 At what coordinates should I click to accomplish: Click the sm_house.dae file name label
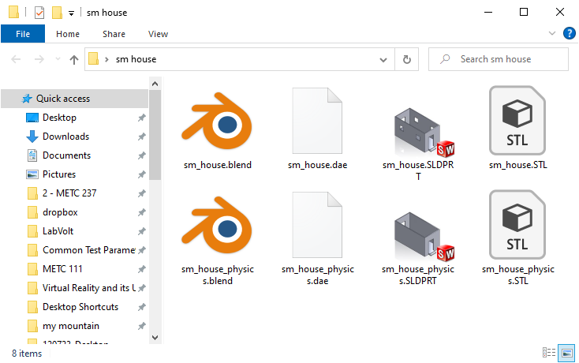[x=318, y=165]
